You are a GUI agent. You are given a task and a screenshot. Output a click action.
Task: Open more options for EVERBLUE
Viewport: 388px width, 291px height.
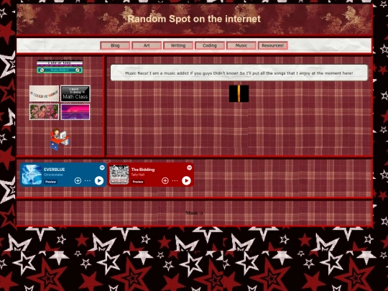point(88,180)
